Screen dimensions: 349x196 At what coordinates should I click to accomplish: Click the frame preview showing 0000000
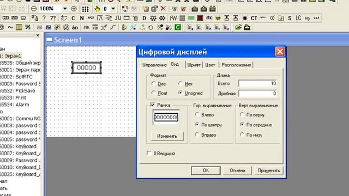click(166, 117)
